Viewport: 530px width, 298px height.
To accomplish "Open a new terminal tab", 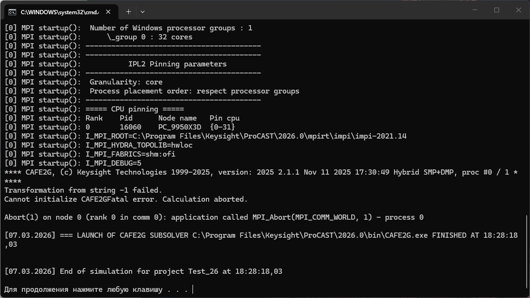I will coord(128,11).
